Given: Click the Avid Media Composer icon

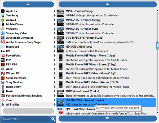Looking at the screenshot, I should 3,38.
